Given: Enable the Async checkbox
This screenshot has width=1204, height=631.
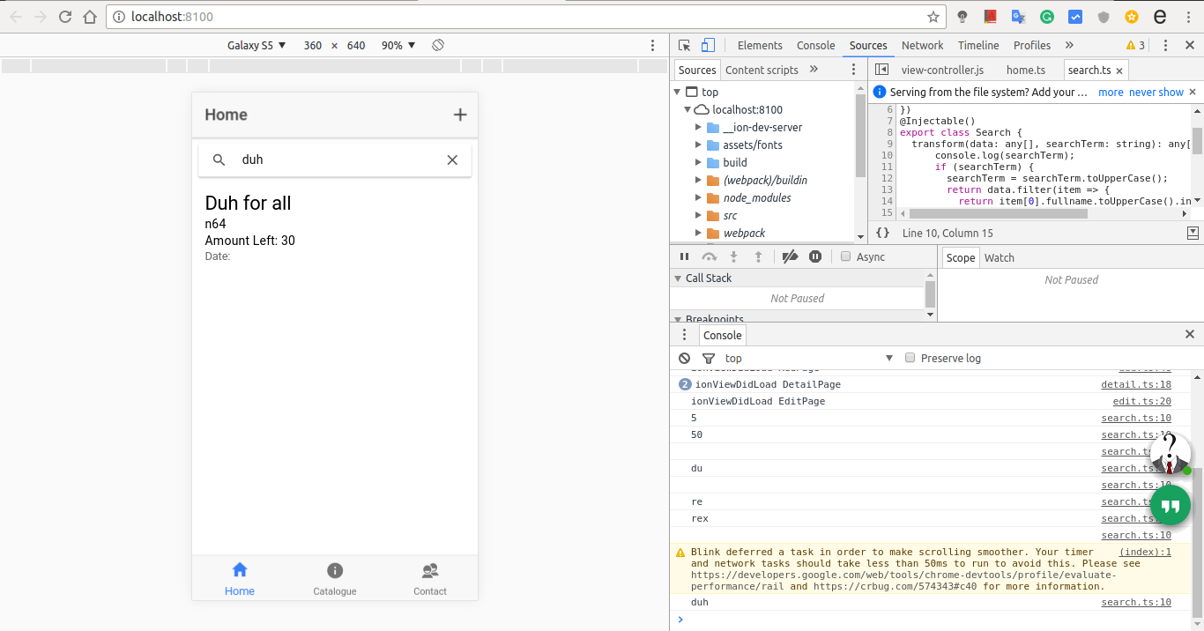Looking at the screenshot, I should coord(846,256).
